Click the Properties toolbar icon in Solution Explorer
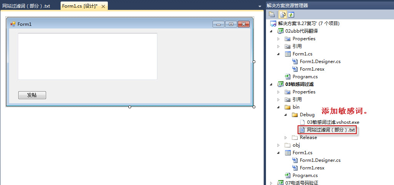Image resolution: width=394 pixels, height=185 pixels. coord(271,14)
